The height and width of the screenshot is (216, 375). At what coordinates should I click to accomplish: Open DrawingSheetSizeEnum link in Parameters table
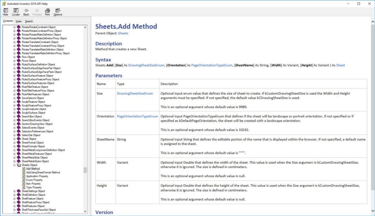(x=135, y=93)
